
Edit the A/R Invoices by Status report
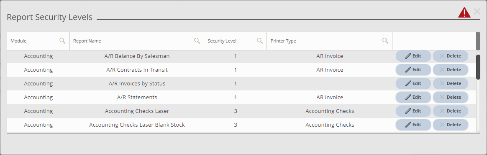coord(413,83)
